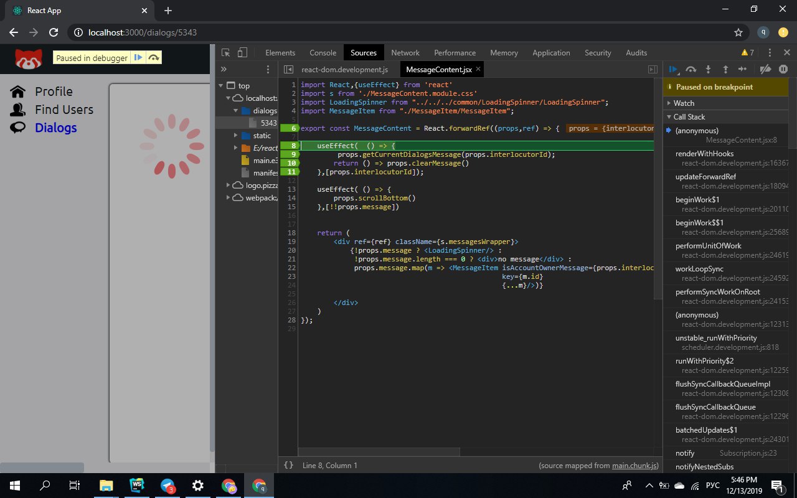Image resolution: width=797 pixels, height=498 pixels.
Task: Toggle breakpoint on line 10
Action: coord(290,163)
